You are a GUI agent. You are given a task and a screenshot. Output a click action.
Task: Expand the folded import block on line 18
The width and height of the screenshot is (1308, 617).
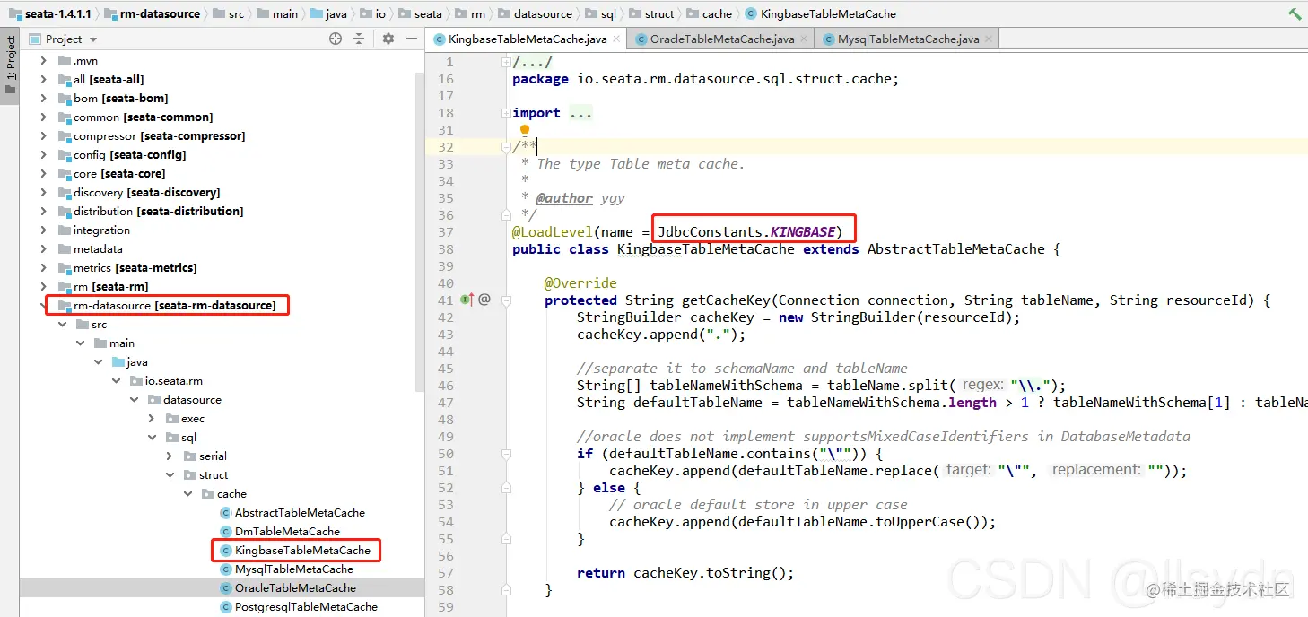click(x=508, y=113)
